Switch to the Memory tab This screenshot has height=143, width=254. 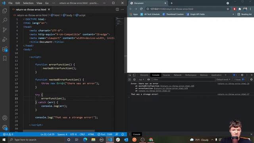tap(204, 75)
